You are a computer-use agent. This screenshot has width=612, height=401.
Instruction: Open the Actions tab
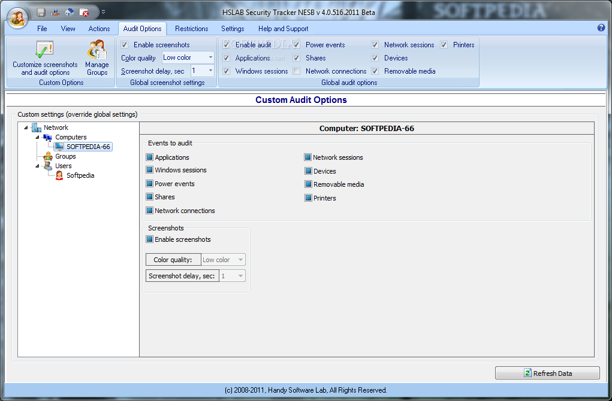pyautogui.click(x=99, y=29)
